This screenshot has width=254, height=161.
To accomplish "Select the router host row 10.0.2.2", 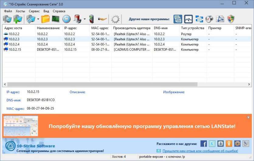I will click(x=127, y=34).
